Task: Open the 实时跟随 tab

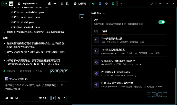Action: 80,4
